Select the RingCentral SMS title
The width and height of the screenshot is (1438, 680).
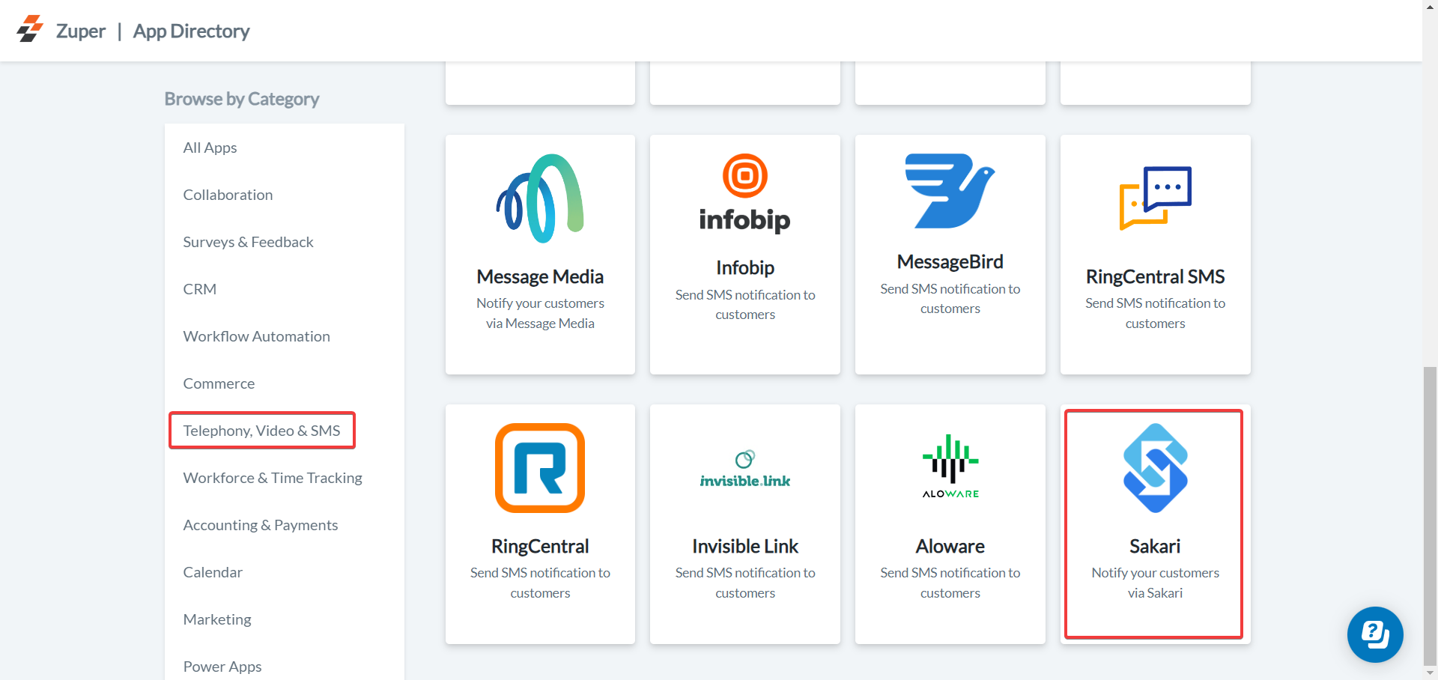[1156, 276]
